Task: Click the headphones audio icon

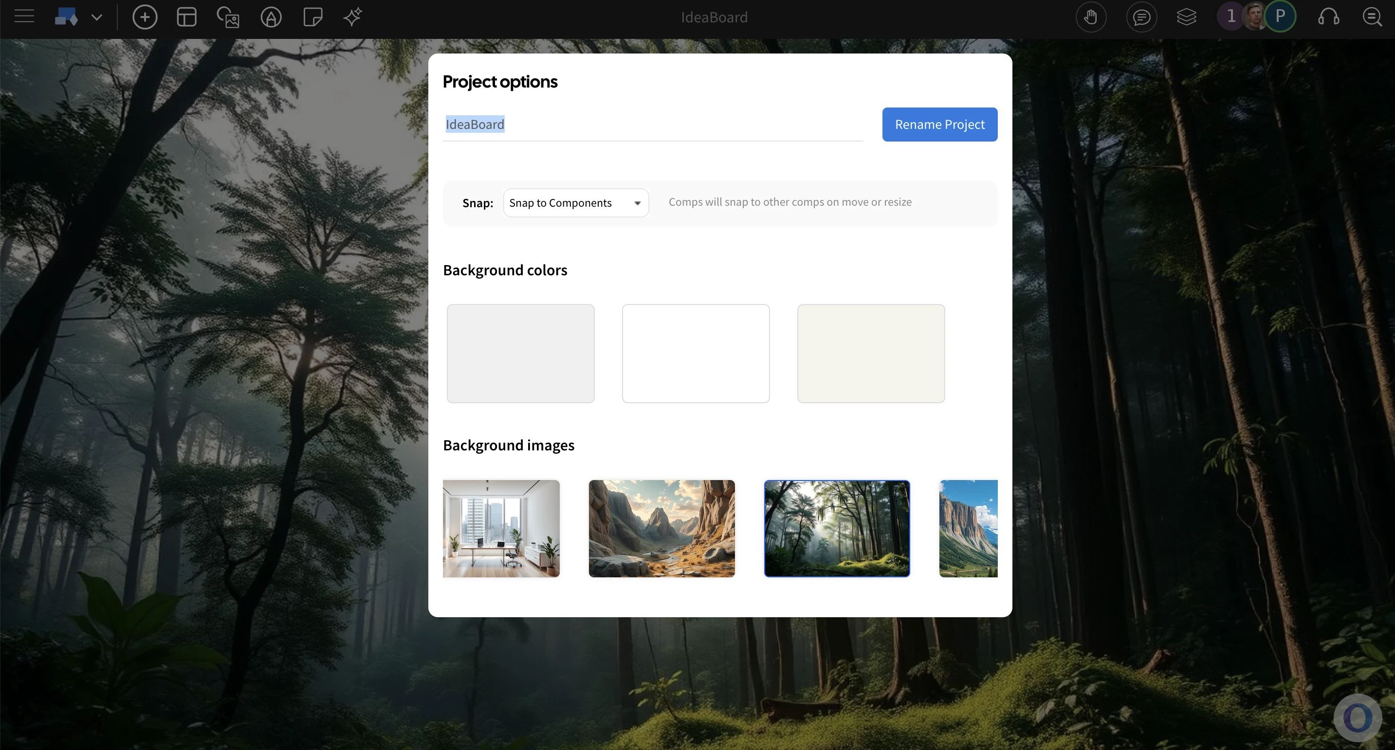Action: pos(1328,18)
